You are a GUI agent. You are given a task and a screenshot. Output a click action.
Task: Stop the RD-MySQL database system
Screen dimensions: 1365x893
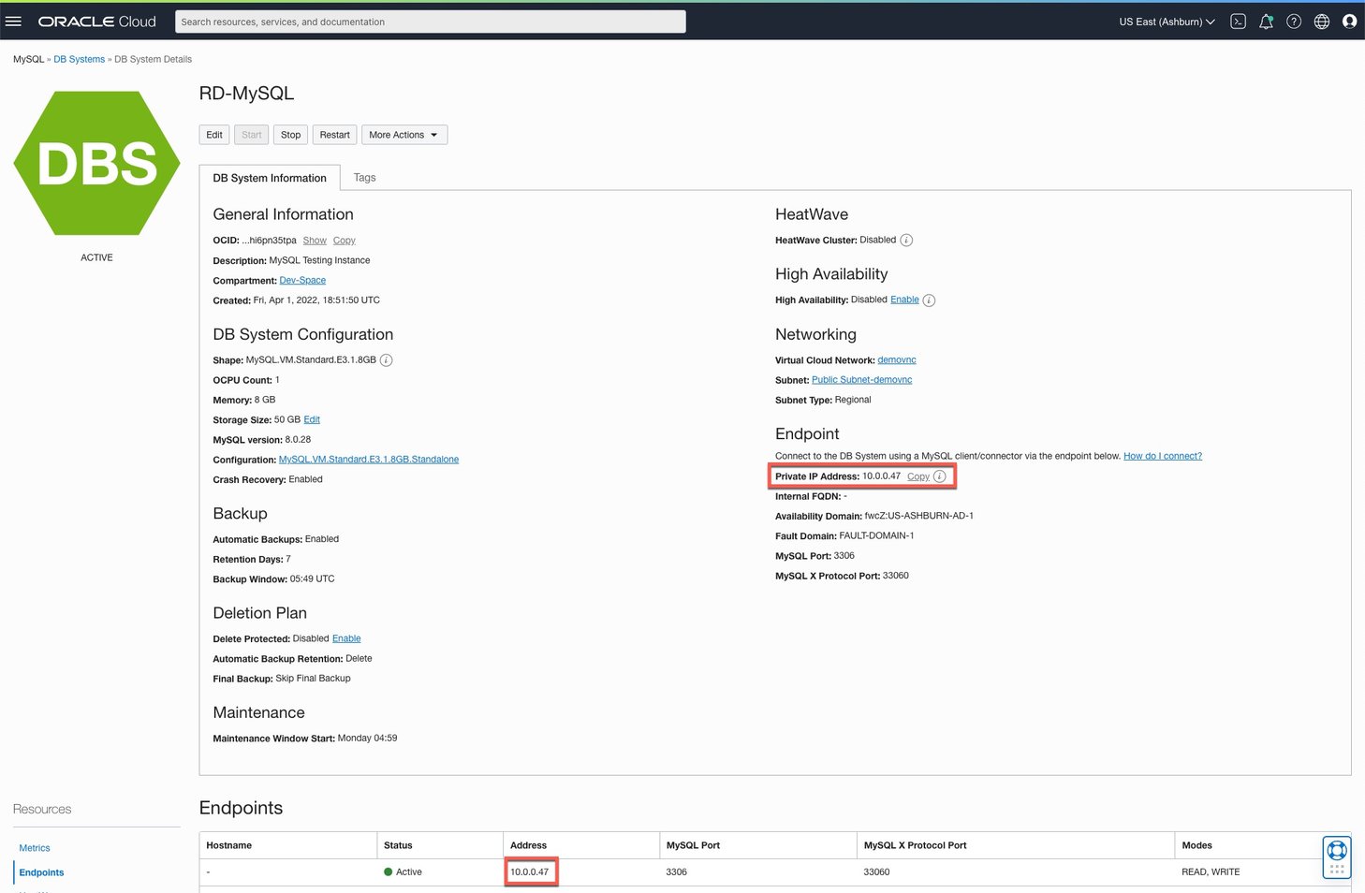coord(290,134)
